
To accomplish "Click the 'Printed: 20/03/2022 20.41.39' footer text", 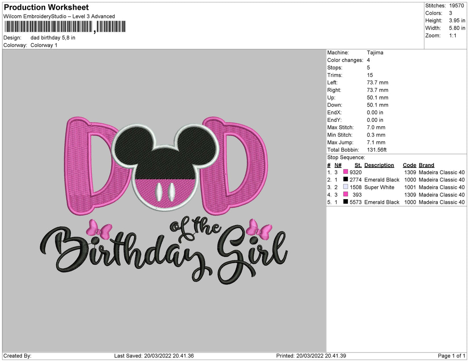I will [311, 356].
